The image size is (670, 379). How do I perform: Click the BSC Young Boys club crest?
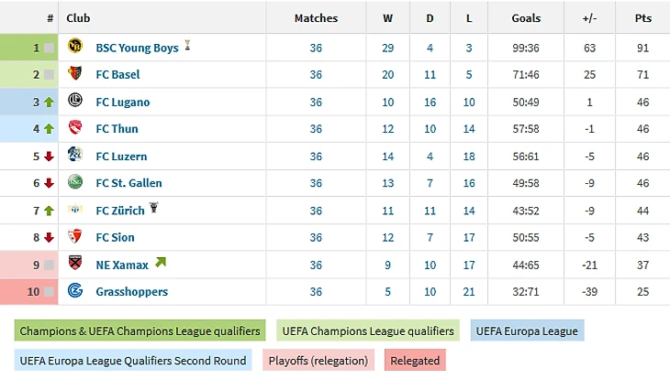(76, 48)
